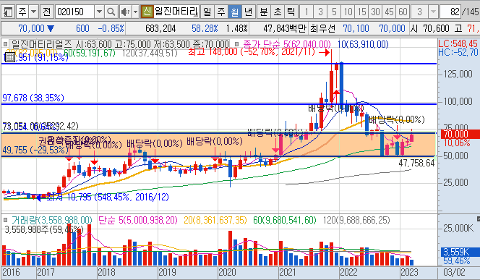480x280 pixels.
Task: Click the green 신 badge icon
Action: click(147, 12)
